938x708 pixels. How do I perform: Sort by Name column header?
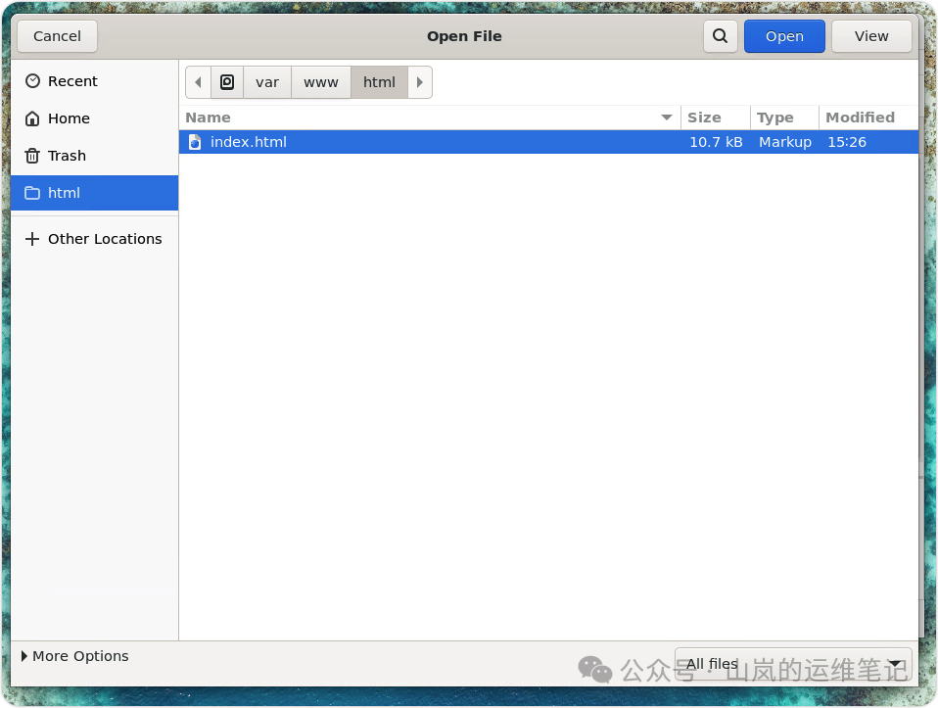click(430, 118)
